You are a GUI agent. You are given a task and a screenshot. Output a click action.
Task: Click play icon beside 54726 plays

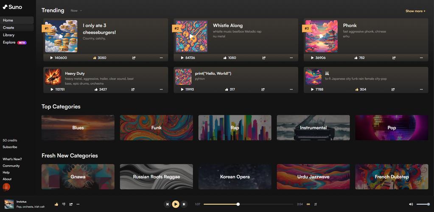coord(182,58)
